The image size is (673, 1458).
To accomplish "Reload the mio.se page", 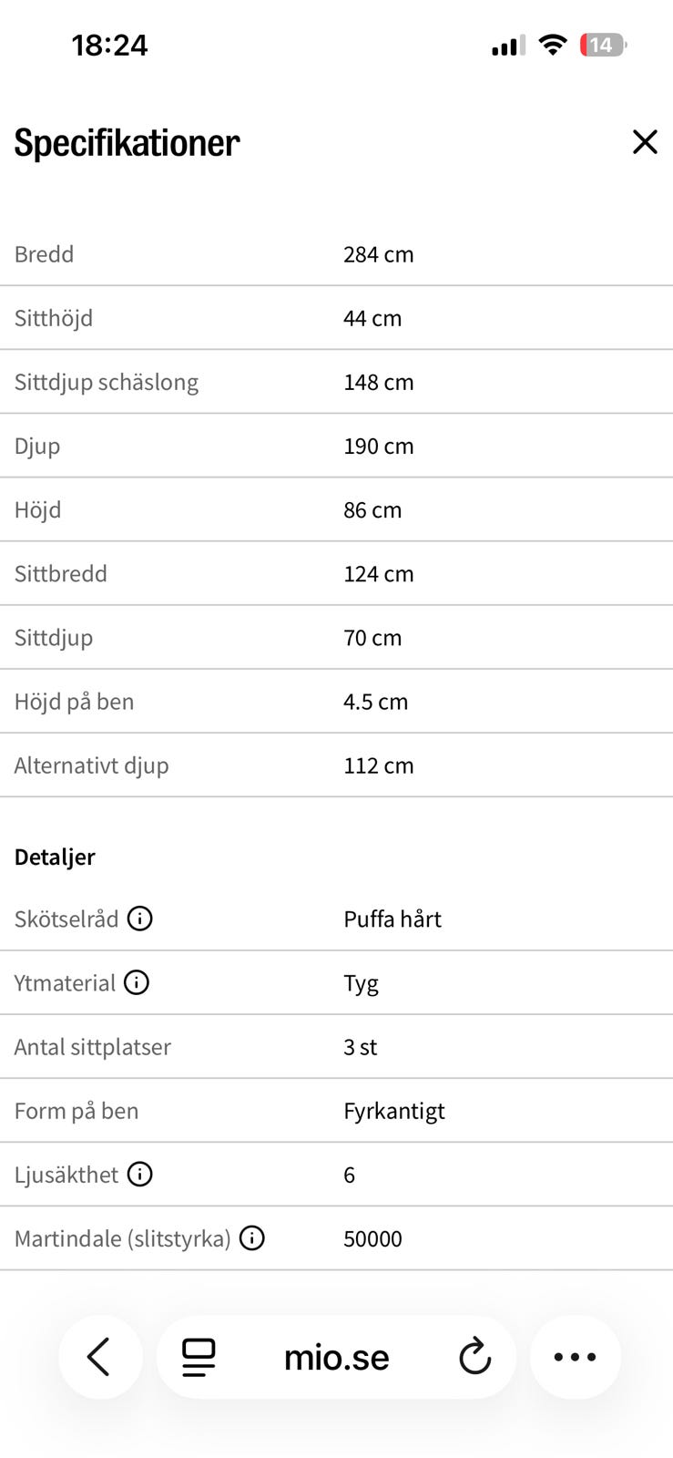I will point(474,1357).
